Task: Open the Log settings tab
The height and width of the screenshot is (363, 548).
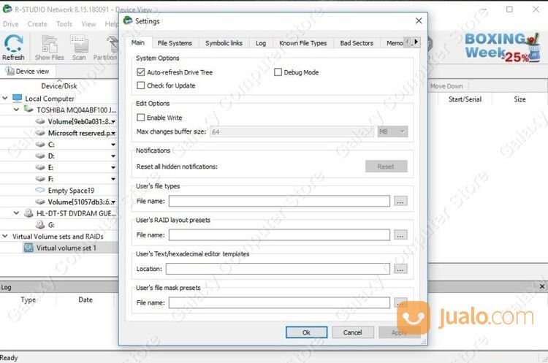Action: (x=261, y=43)
